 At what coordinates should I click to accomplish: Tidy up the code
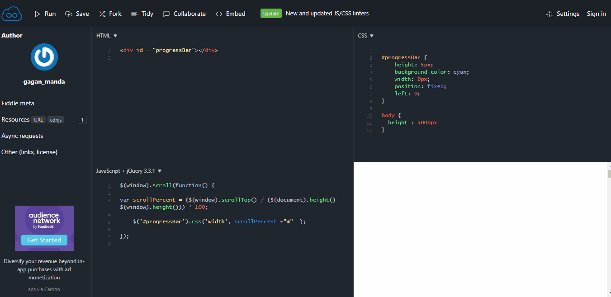[142, 14]
